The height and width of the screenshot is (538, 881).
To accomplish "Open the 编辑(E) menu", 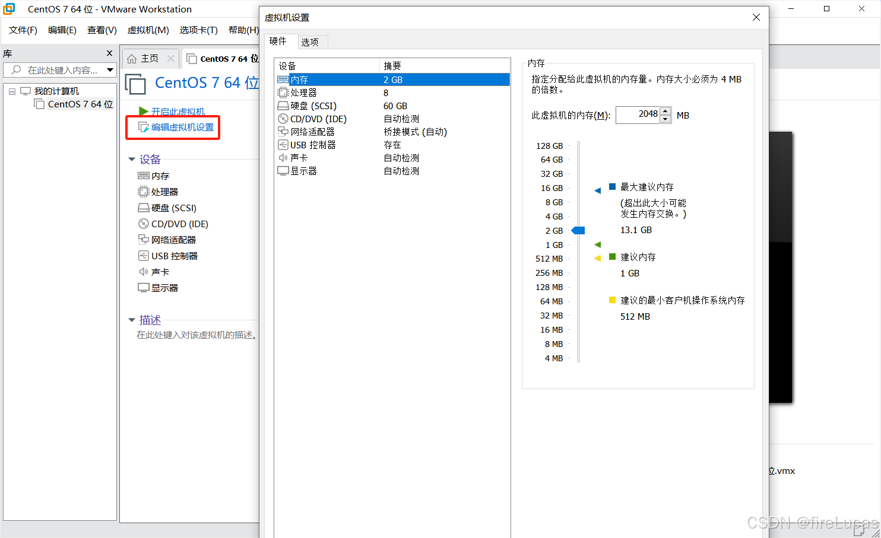I will tap(62, 30).
